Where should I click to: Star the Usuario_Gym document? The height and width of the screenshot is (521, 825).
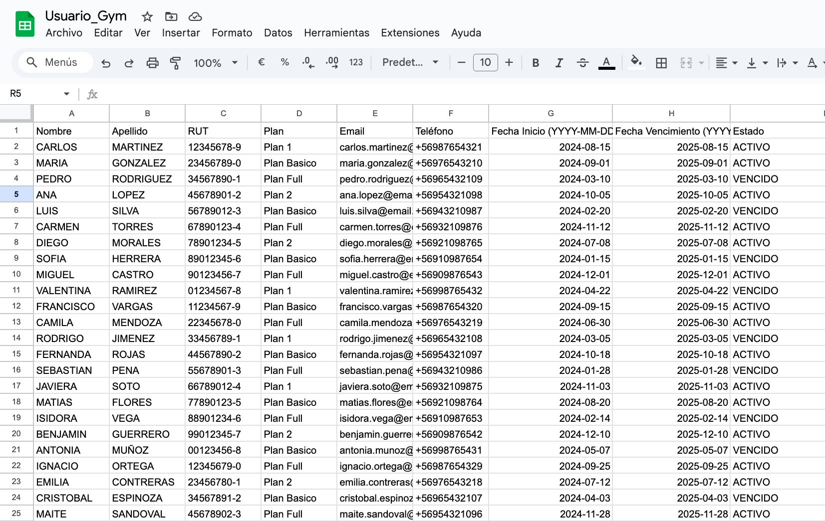tap(147, 17)
